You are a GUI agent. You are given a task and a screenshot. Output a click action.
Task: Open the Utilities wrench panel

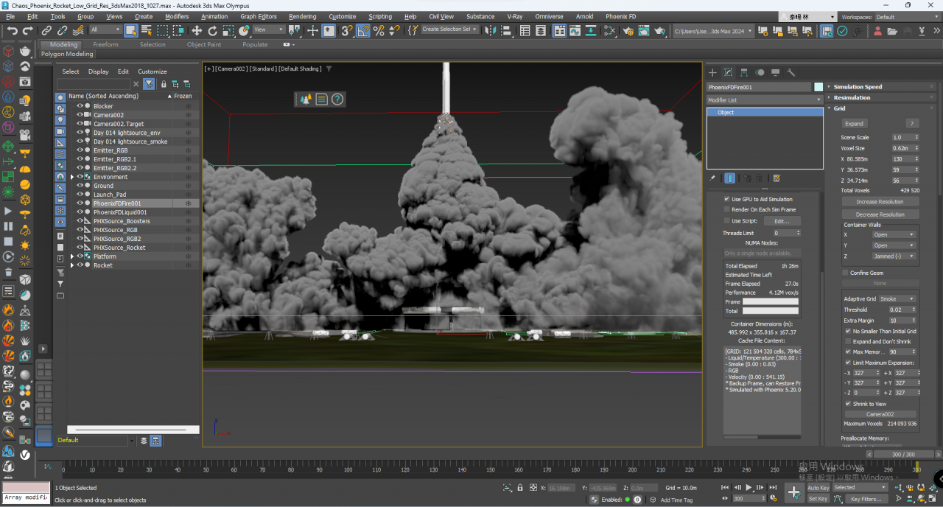[x=791, y=72]
